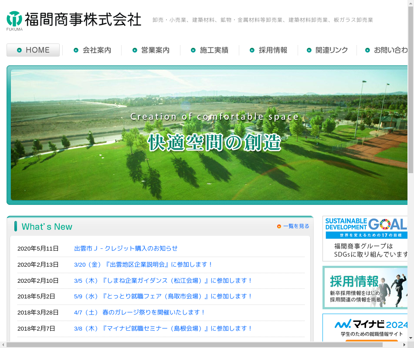Open the 春のガレージ祭り news link
414x348 pixels.
pyautogui.click(x=139, y=312)
